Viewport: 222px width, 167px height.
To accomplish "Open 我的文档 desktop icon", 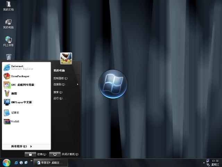I will pos(8,6).
